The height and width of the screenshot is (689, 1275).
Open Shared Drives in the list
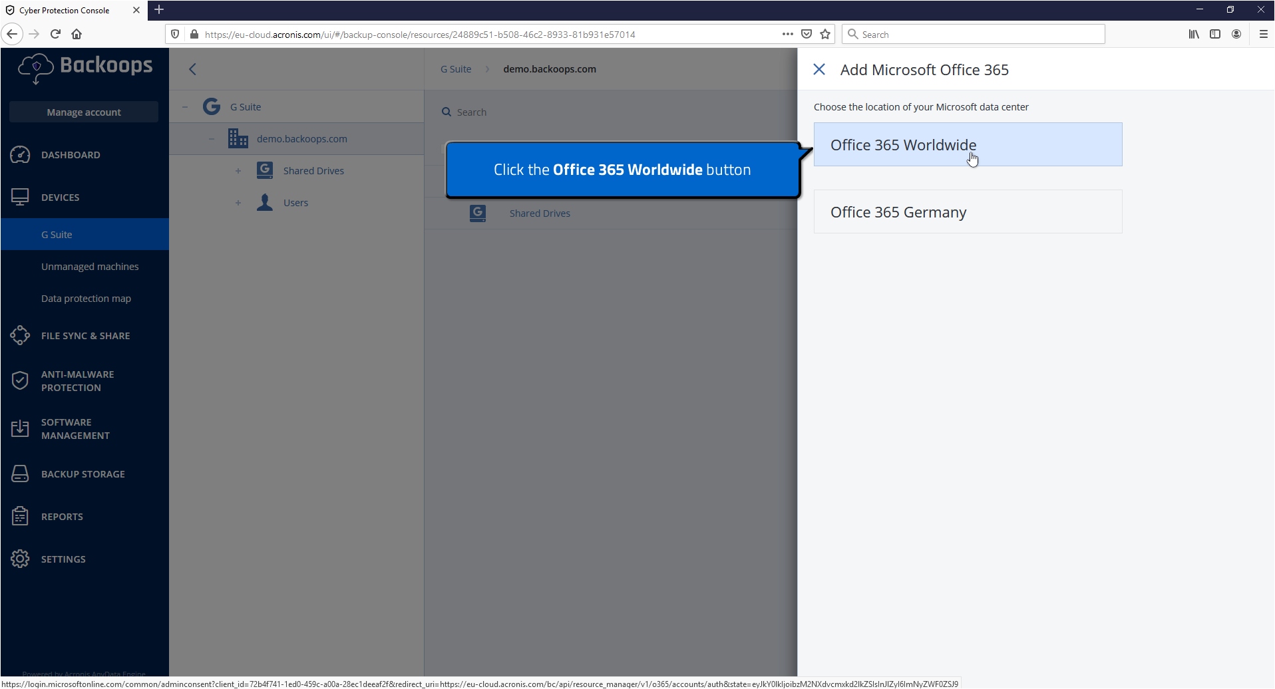540,213
